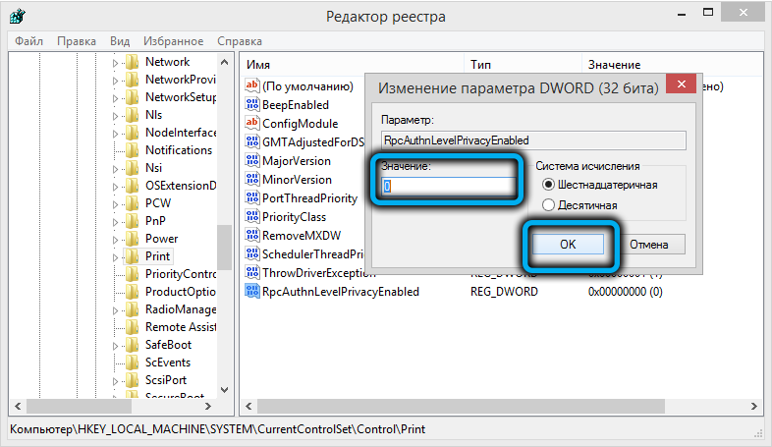Screen dimensions: 772x447
Task: Expand the NetworkProvi tree node
Action: click(x=115, y=81)
